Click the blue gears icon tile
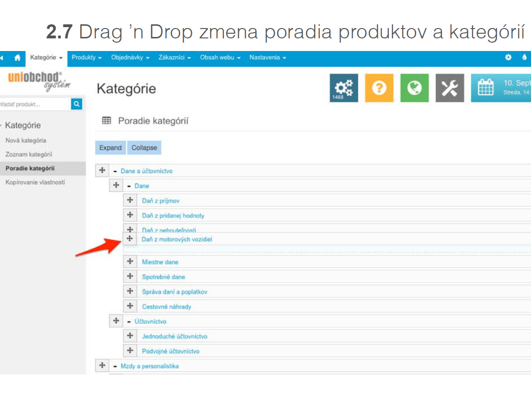531x394 pixels. tap(344, 88)
